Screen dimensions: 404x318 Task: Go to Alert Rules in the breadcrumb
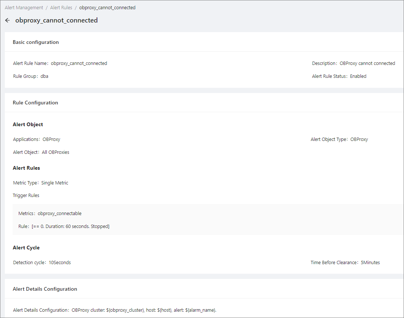click(x=61, y=8)
